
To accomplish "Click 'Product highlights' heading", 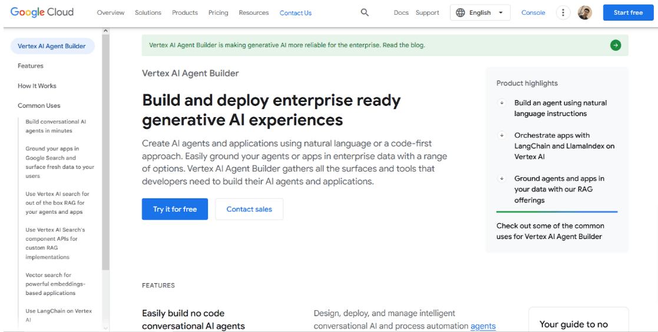I will tap(527, 83).
